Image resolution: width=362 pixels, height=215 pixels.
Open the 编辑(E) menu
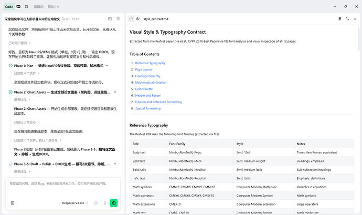38,7
